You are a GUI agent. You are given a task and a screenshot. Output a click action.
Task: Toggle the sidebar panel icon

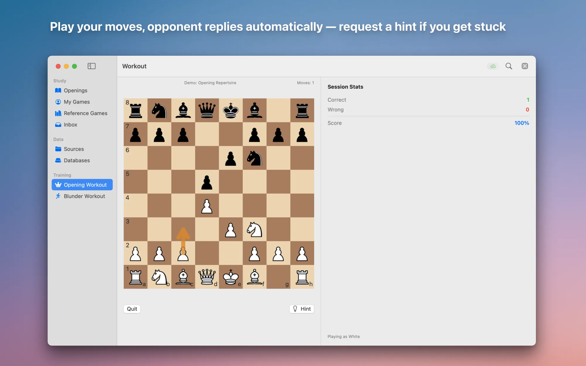[91, 66]
